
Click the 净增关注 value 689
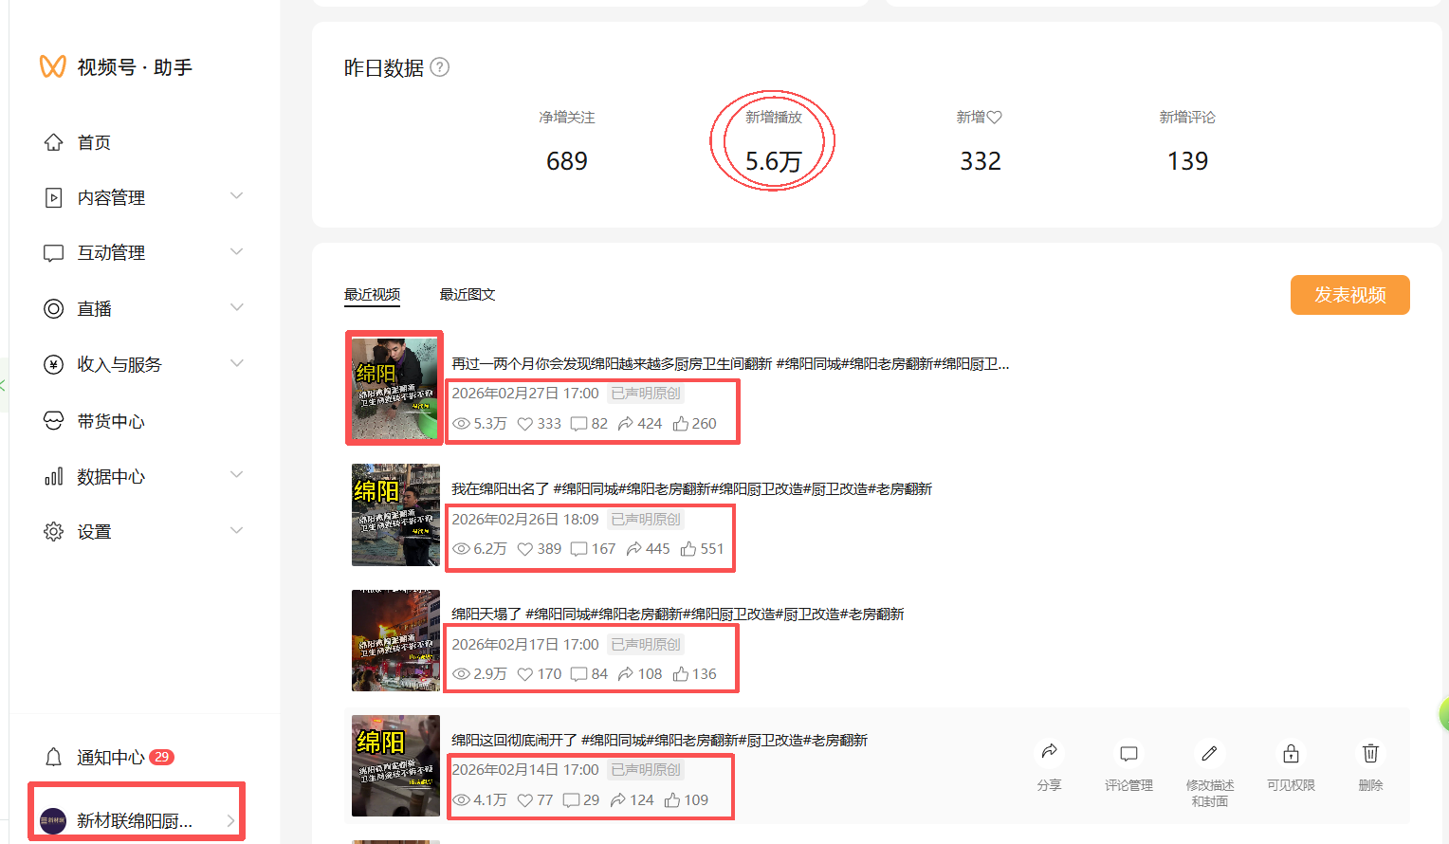[567, 161]
